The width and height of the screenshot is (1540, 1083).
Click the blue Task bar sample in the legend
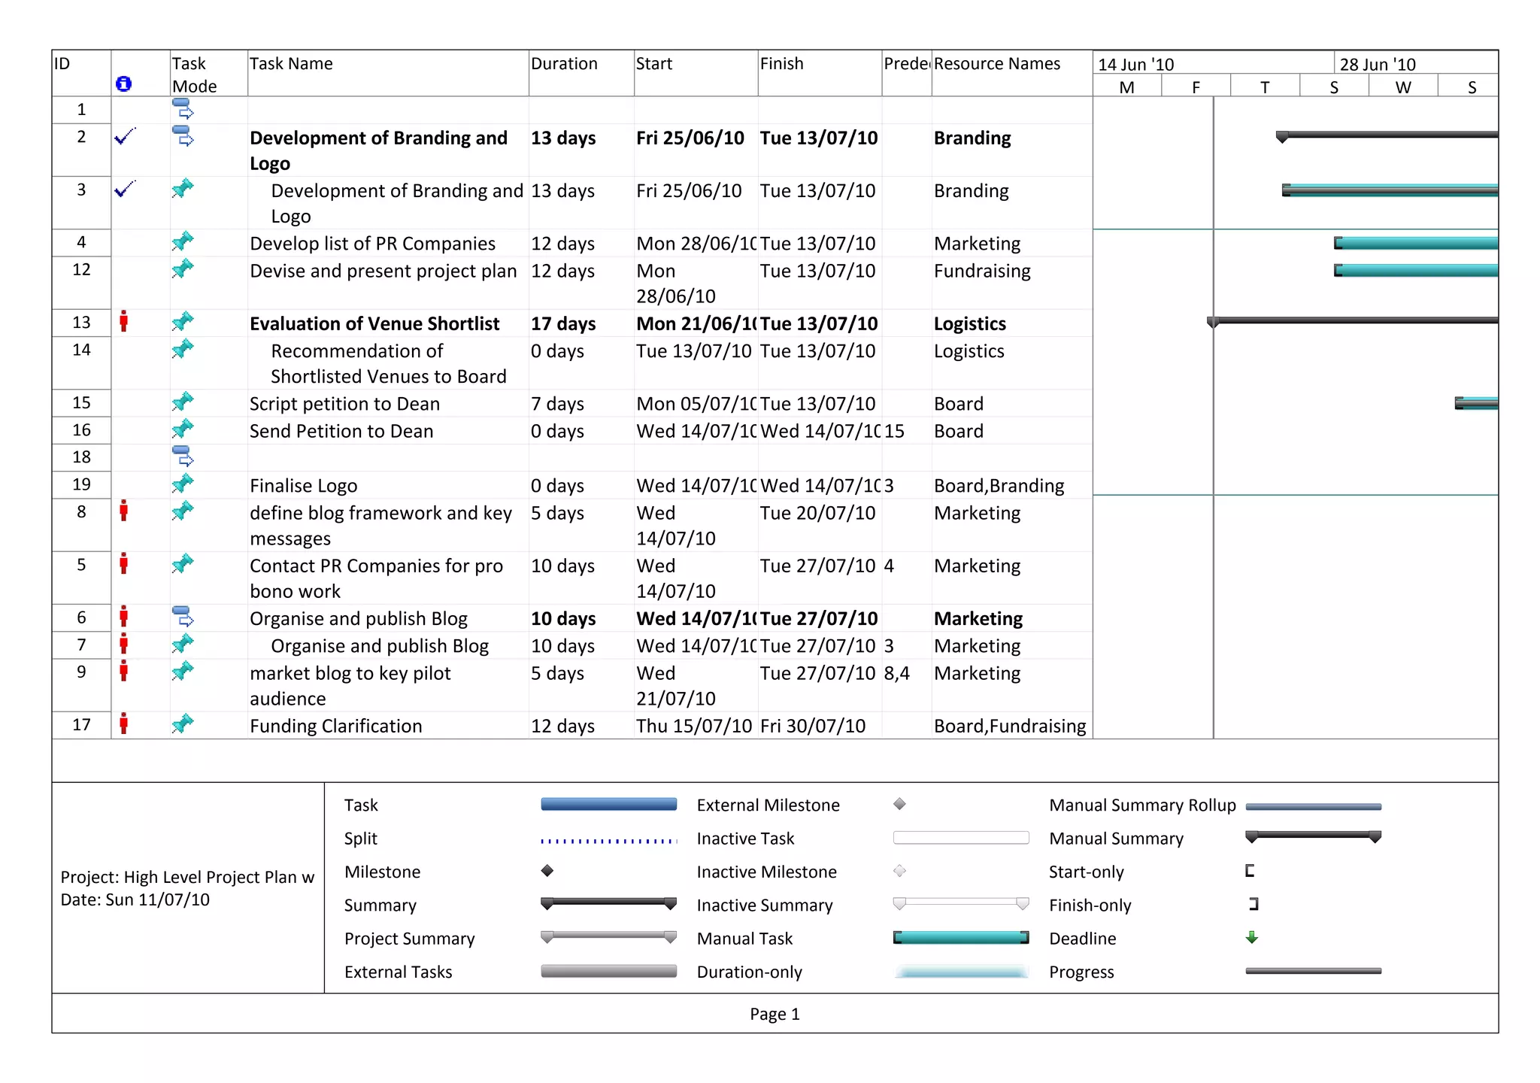(x=608, y=805)
